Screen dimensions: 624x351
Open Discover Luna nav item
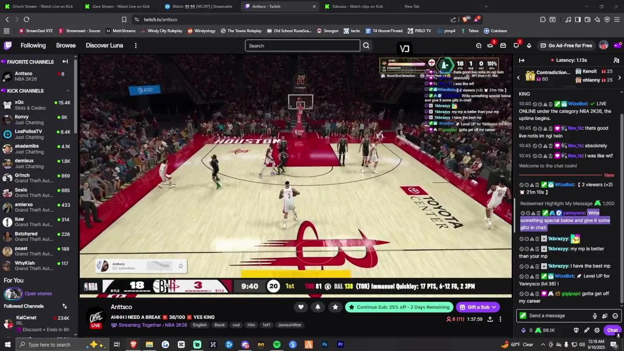pyautogui.click(x=104, y=45)
